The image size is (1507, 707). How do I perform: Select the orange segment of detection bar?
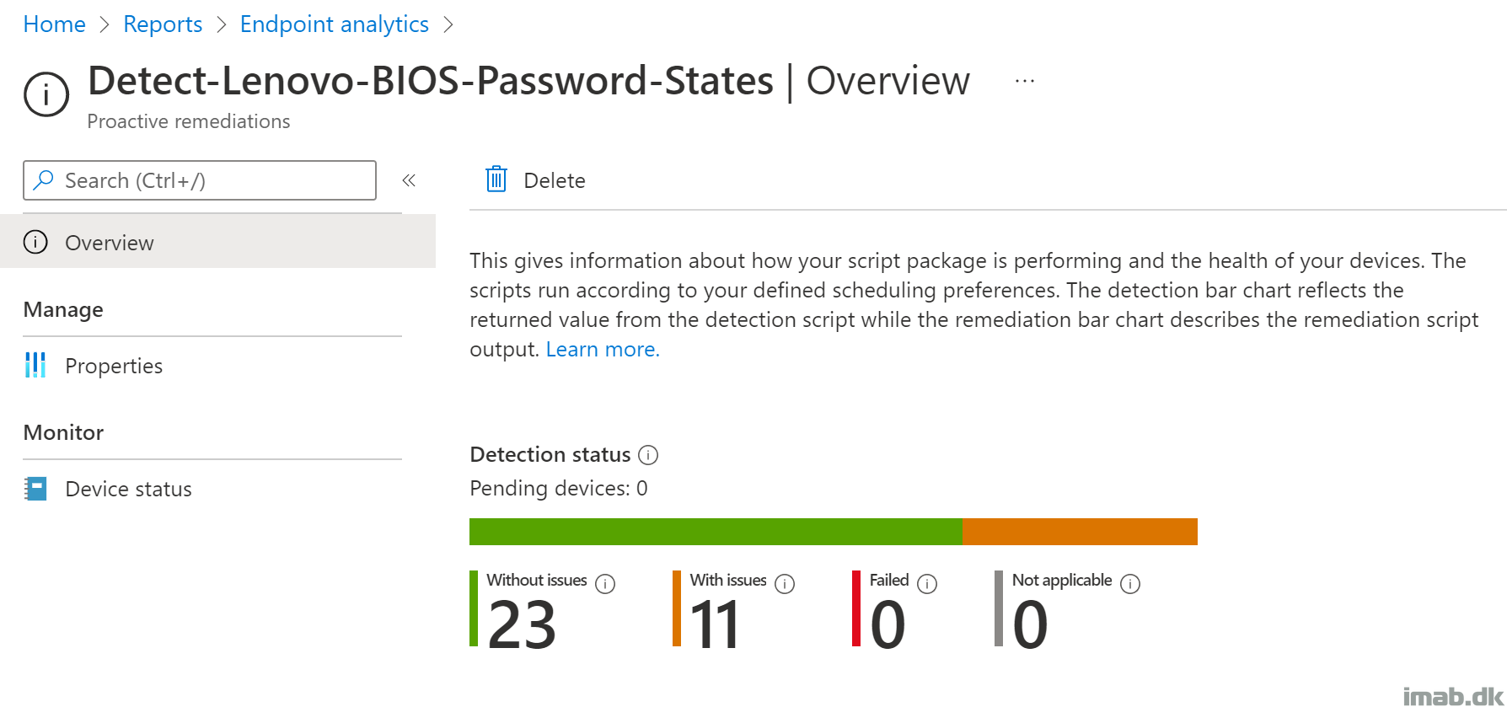tap(1080, 532)
